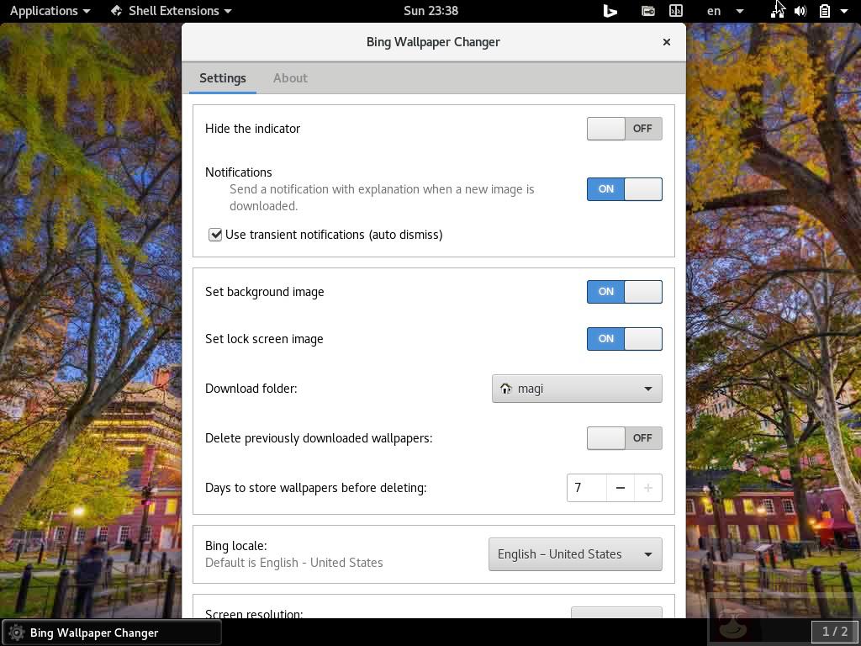This screenshot has height=646, width=861.
Task: Click the Bing logo icon in the top bar
Action: pyautogui.click(x=610, y=11)
